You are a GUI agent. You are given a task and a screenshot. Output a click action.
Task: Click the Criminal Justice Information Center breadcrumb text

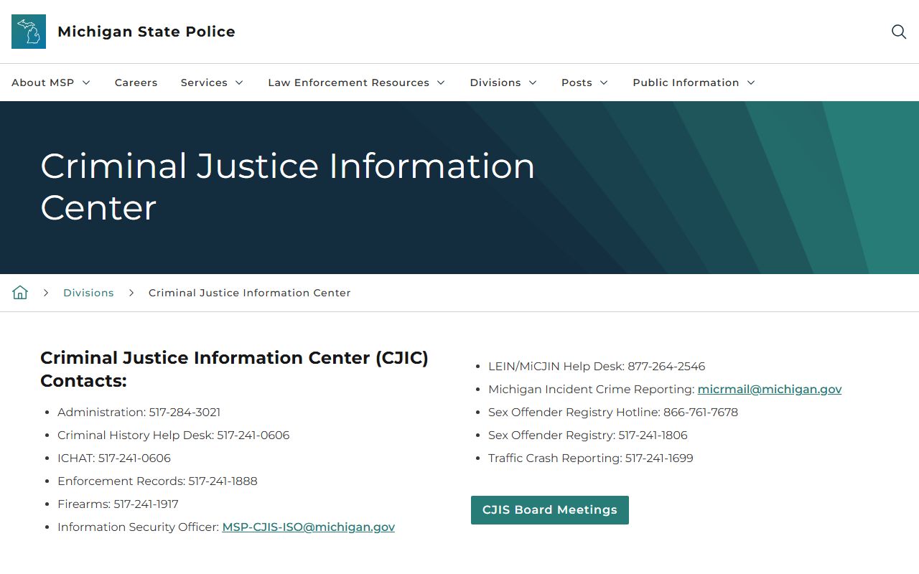point(250,293)
